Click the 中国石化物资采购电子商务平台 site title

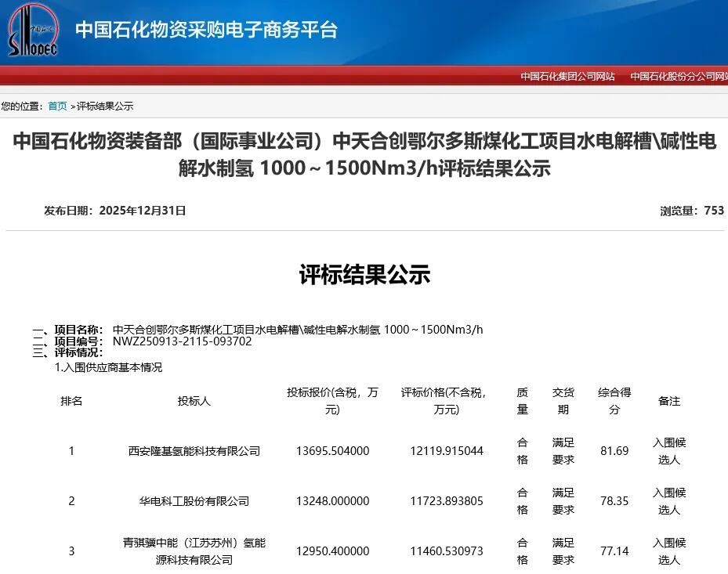[x=206, y=31]
